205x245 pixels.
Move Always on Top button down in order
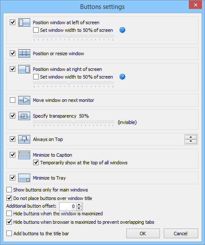tap(191, 141)
